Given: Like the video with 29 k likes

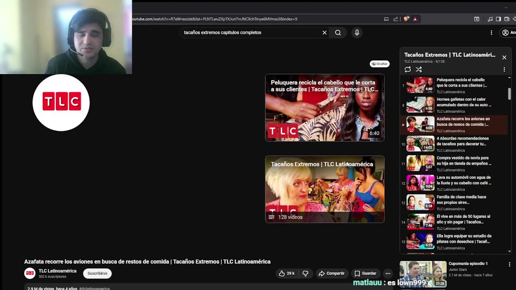Looking at the screenshot, I should pos(287,273).
